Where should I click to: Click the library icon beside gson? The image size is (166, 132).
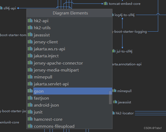[30, 91]
